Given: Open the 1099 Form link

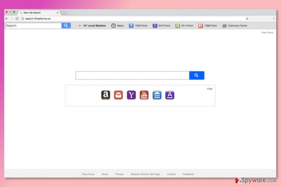Looking at the screenshot, I should tap(211, 26).
